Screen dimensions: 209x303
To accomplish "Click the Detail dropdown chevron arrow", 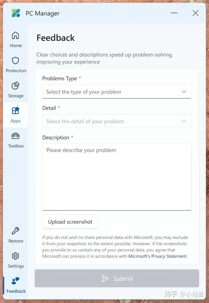I will pos(184,121).
